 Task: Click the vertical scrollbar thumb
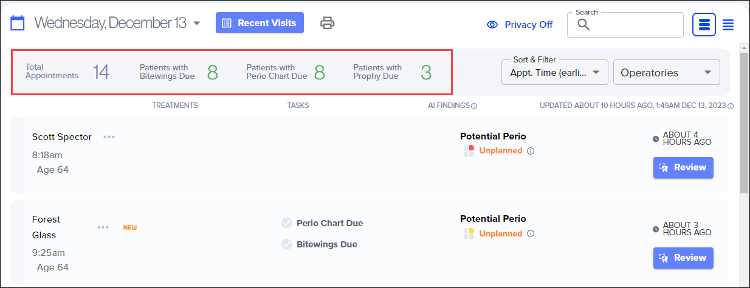pos(744,121)
